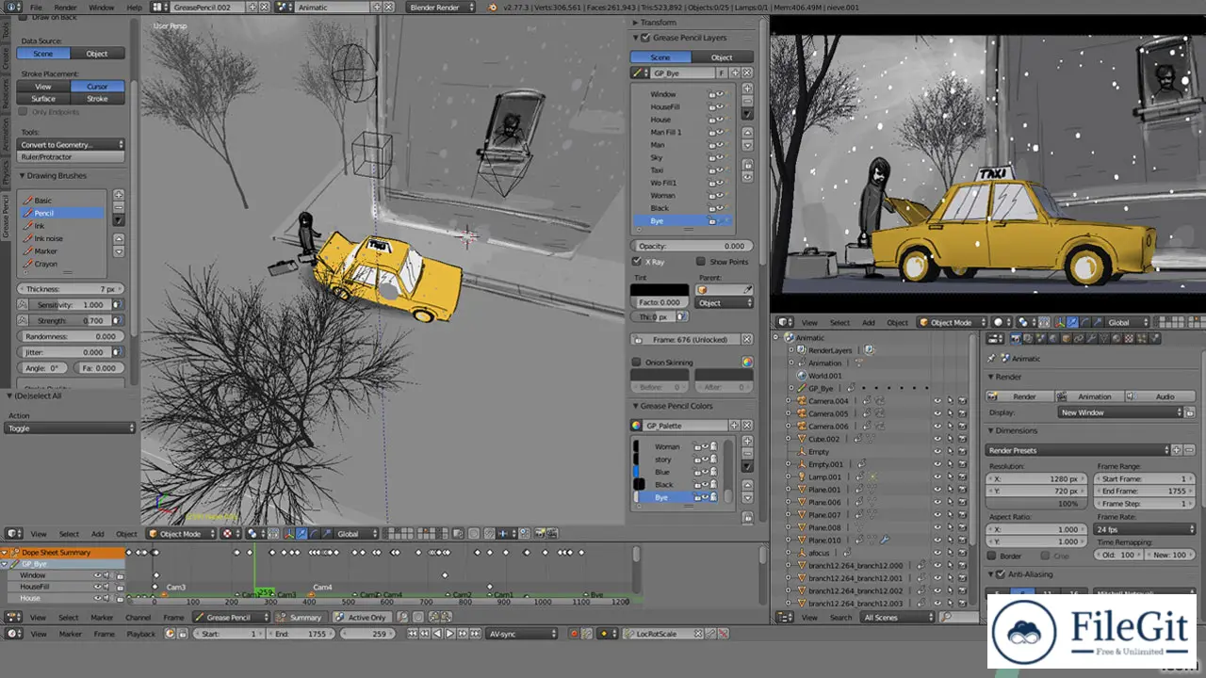This screenshot has width=1206, height=678.
Task: Open the Convert to Geometry menu
Action: point(72,145)
